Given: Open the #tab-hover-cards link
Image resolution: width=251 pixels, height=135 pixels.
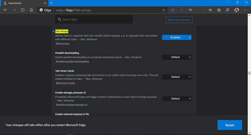Looking at the screenshot, I should (x=65, y=83).
